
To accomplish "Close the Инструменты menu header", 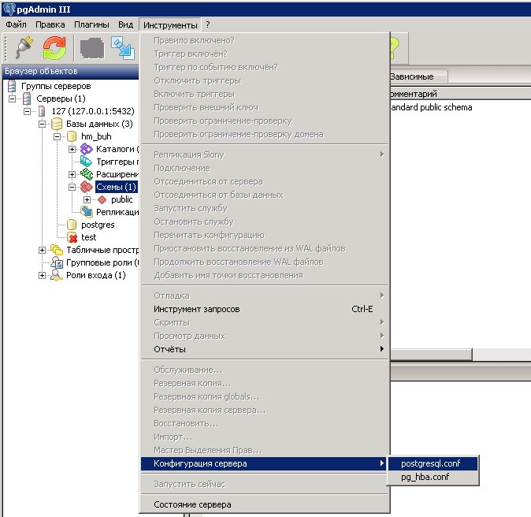I will tap(170, 25).
